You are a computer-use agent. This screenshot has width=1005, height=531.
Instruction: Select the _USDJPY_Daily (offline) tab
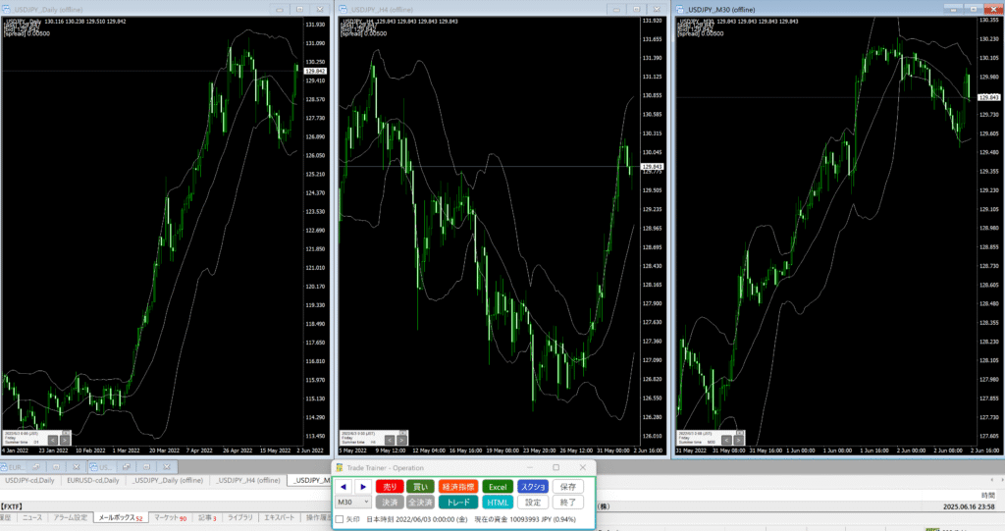point(168,480)
